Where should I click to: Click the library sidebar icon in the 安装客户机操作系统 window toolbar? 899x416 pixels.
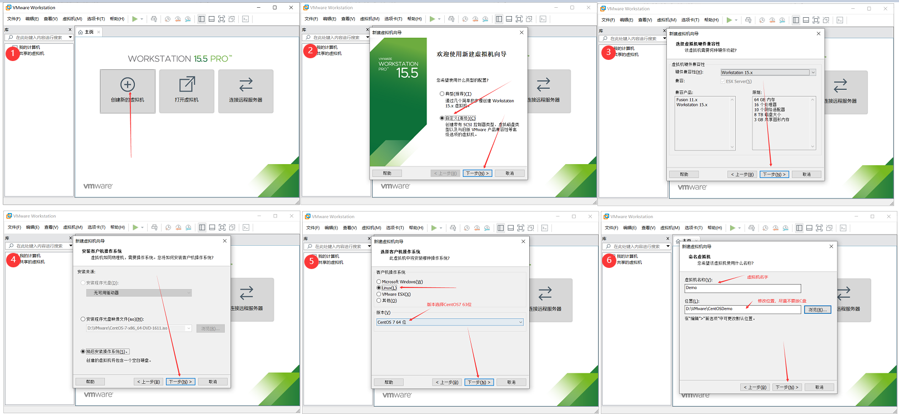(202, 227)
